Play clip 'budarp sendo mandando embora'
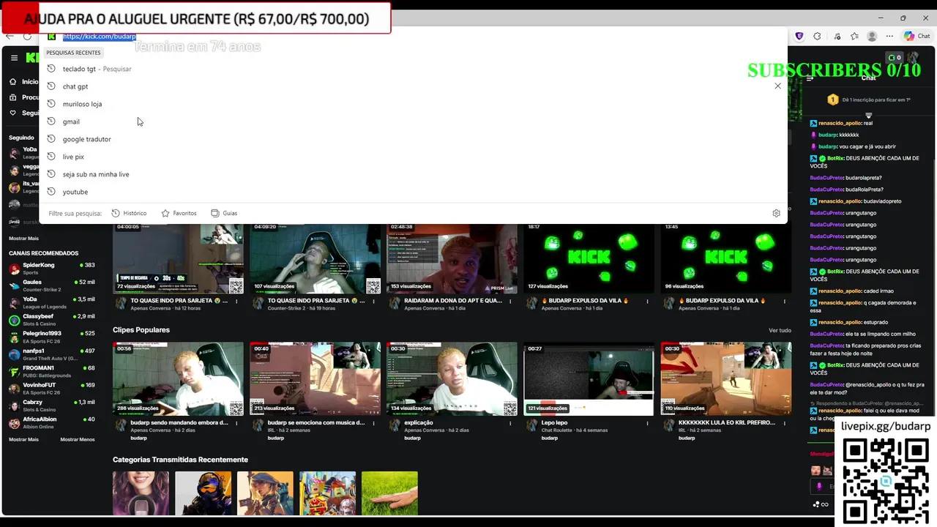This screenshot has height=527, width=937. pyautogui.click(x=178, y=378)
